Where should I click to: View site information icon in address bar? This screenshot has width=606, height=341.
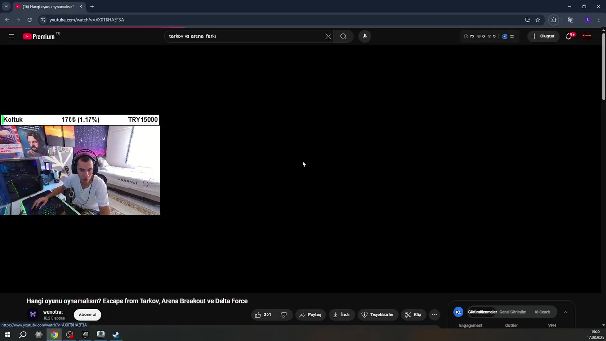[x=43, y=20]
